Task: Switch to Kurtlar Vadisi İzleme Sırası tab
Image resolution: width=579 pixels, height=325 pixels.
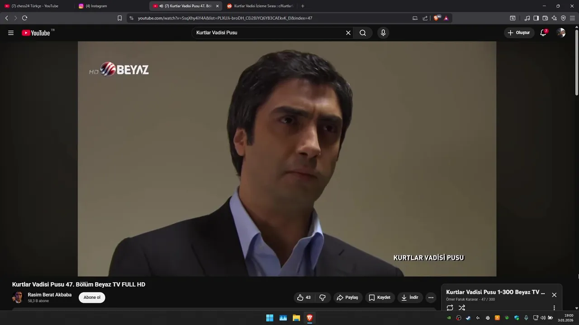Action: coord(260,6)
